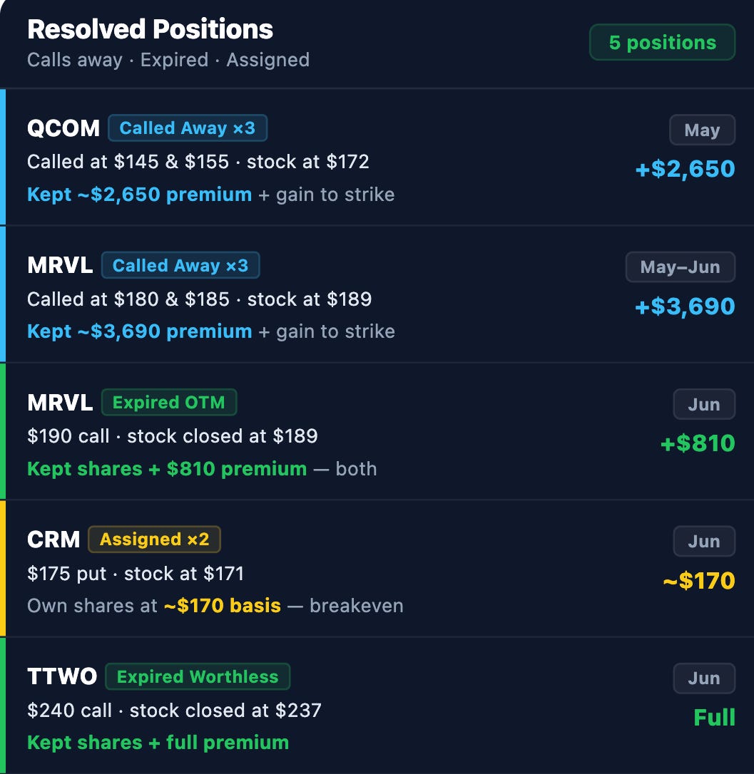Screen dimensions: 754x774
Task: Open the QCOM +$2,650 amount
Action: tap(686, 169)
